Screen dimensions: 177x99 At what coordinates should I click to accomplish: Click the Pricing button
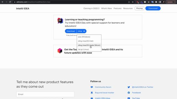pyautogui.click(x=139, y=8)
